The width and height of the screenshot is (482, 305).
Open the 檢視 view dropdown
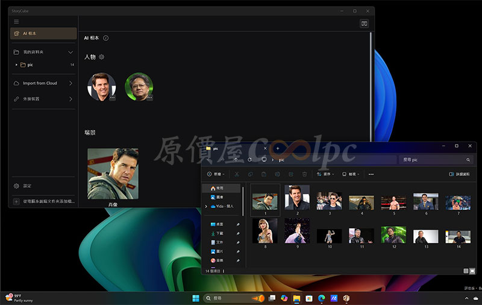coord(351,174)
